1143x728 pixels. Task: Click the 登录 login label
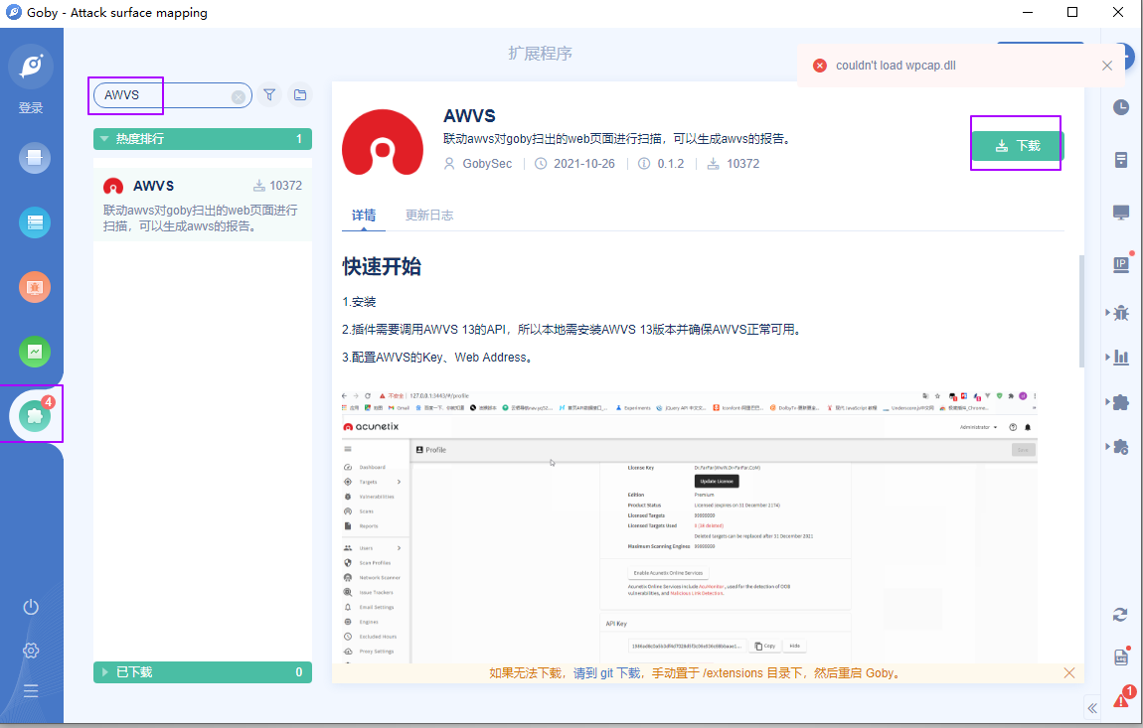pyautogui.click(x=31, y=108)
